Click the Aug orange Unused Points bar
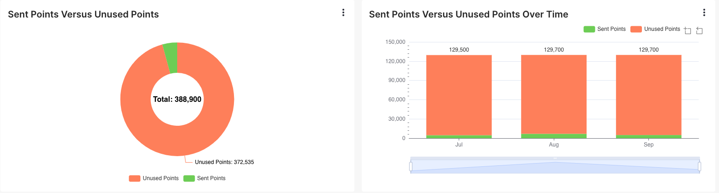 click(554, 94)
